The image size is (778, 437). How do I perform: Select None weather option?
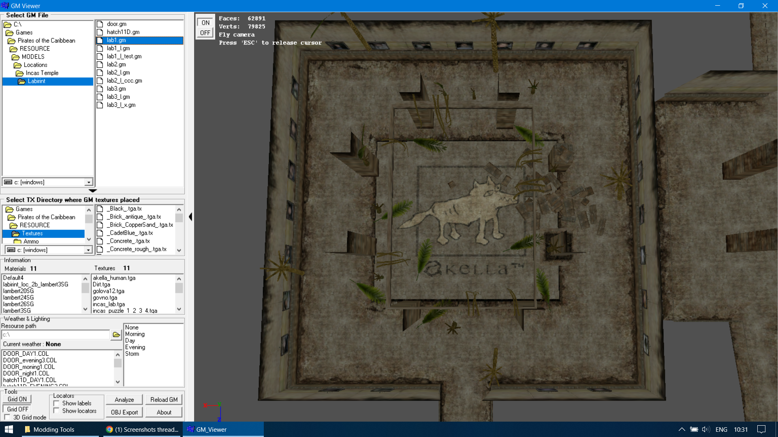click(132, 327)
